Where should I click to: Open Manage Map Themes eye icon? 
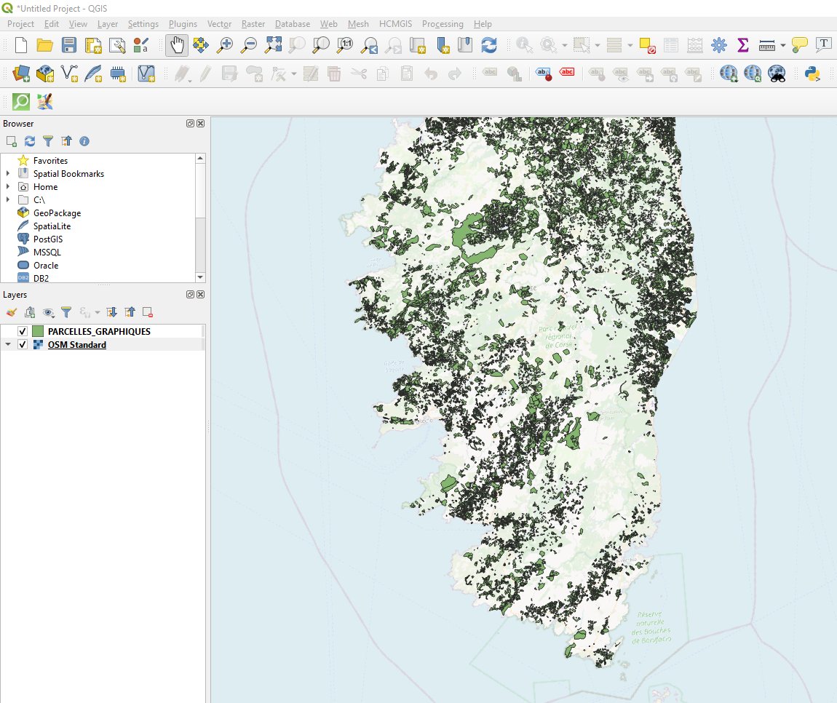(49, 312)
